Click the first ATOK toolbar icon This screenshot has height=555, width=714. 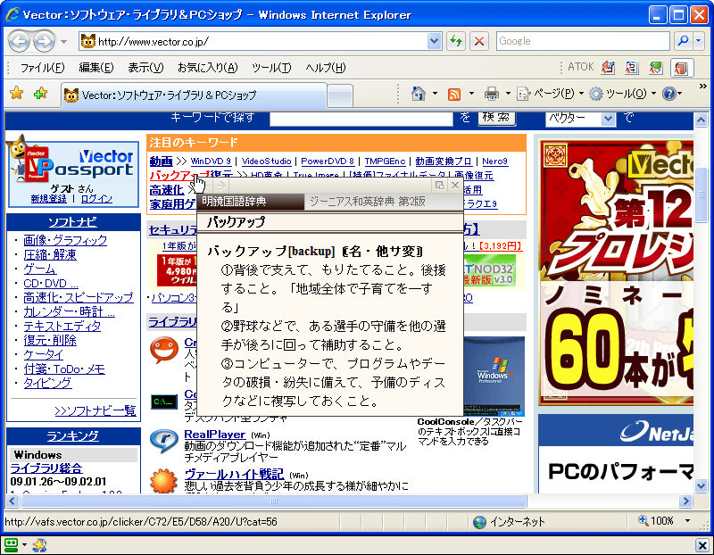point(608,68)
